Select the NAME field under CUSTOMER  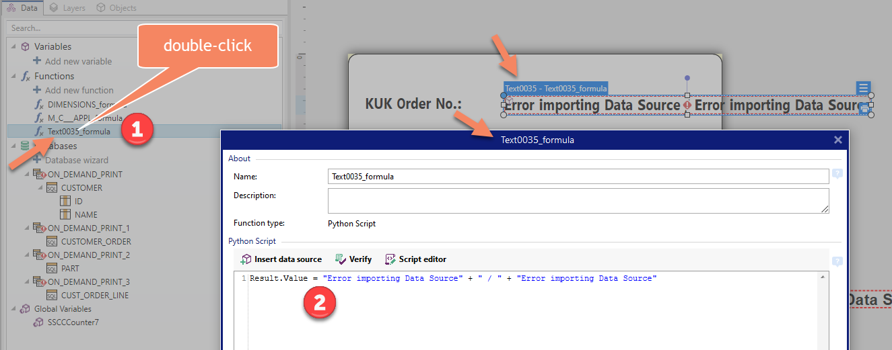pyautogui.click(x=85, y=214)
